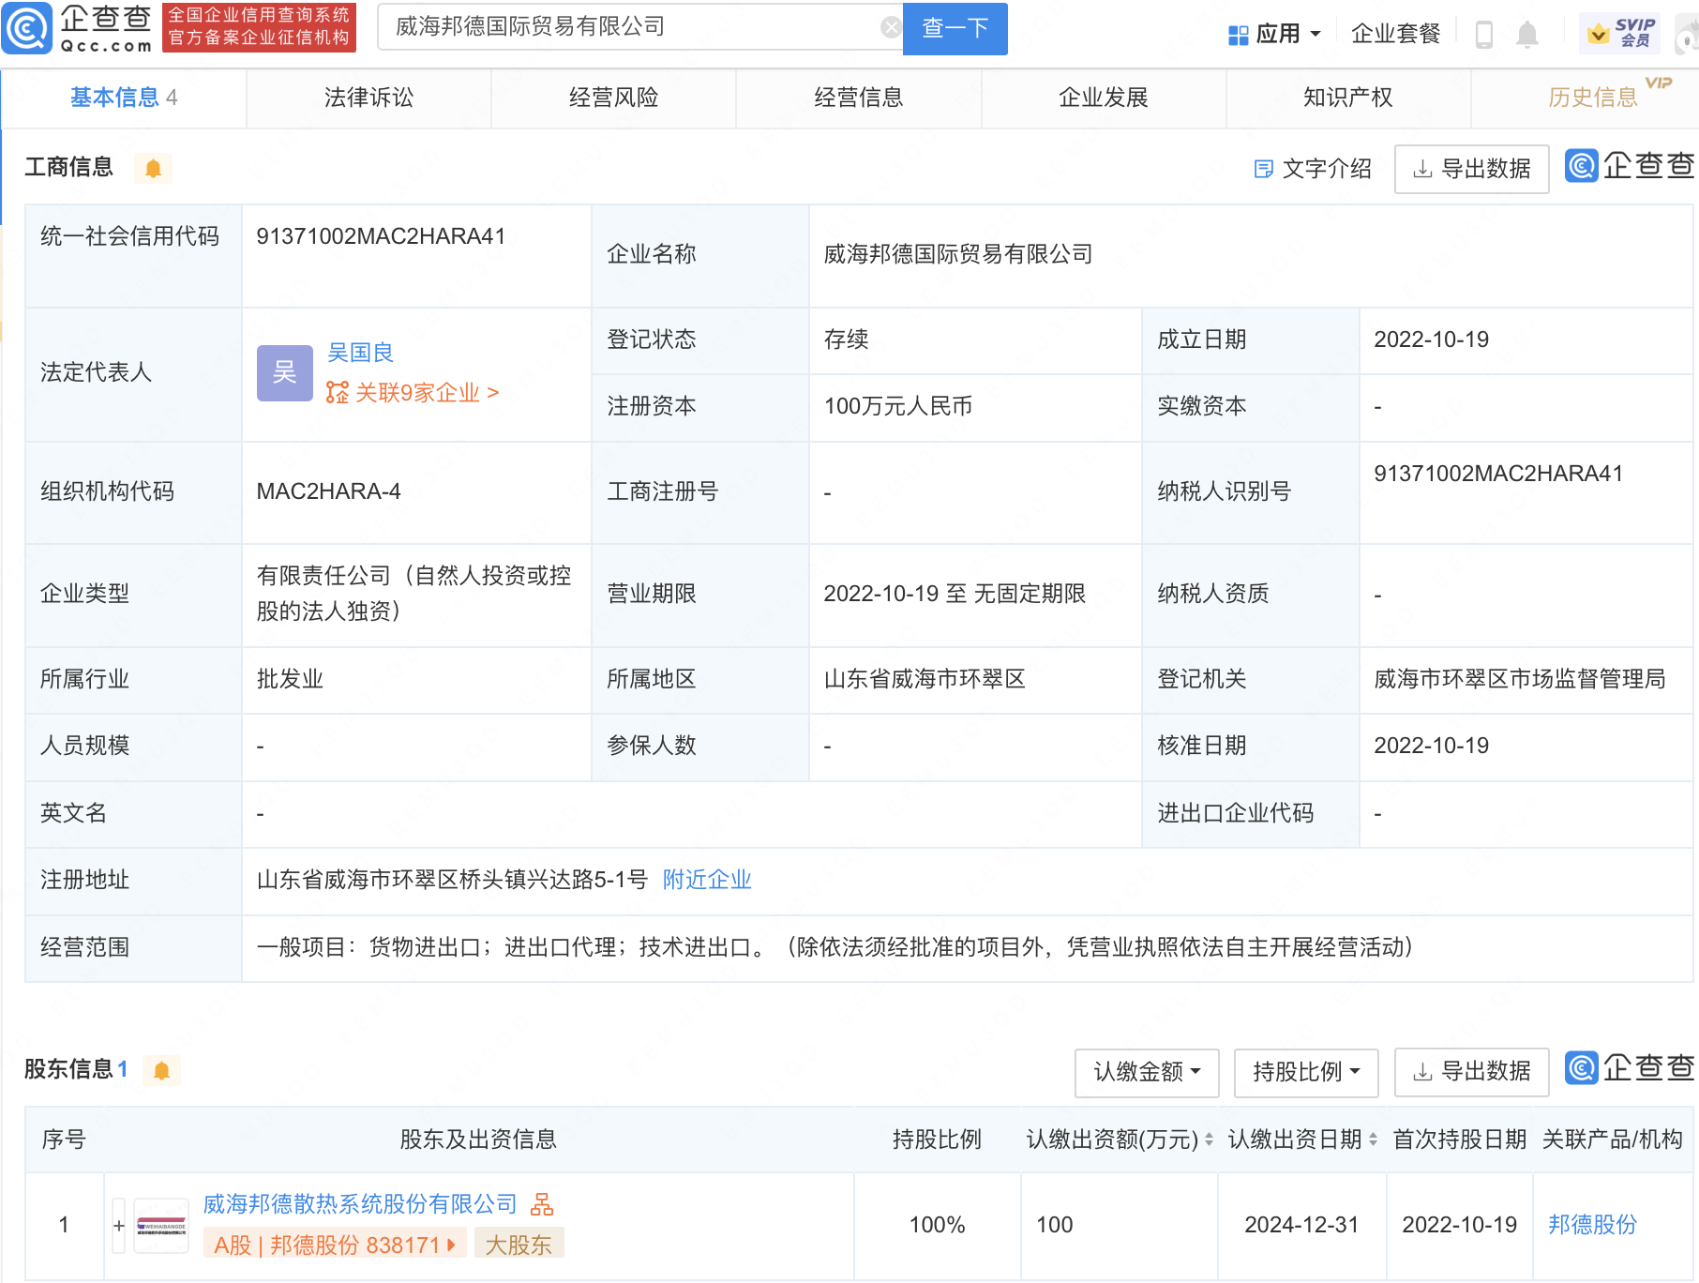Open 关联9家企业 related companies link

[x=413, y=393]
